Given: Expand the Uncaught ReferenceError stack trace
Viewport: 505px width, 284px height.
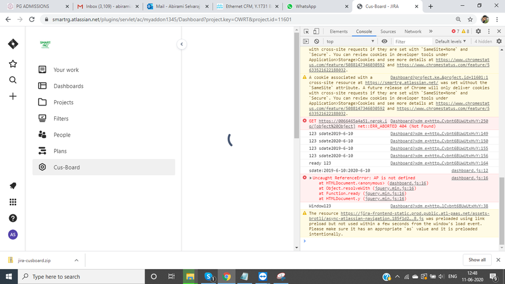Looking at the screenshot, I should click(311, 178).
